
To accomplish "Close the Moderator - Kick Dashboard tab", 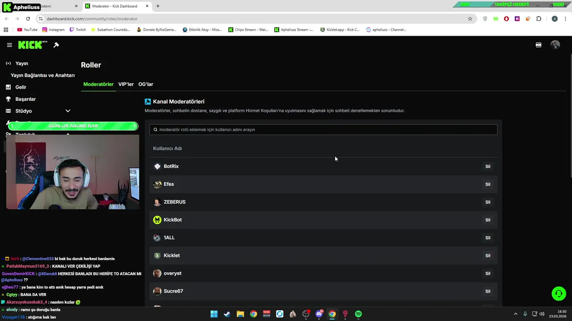I will pyautogui.click(x=147, y=6).
